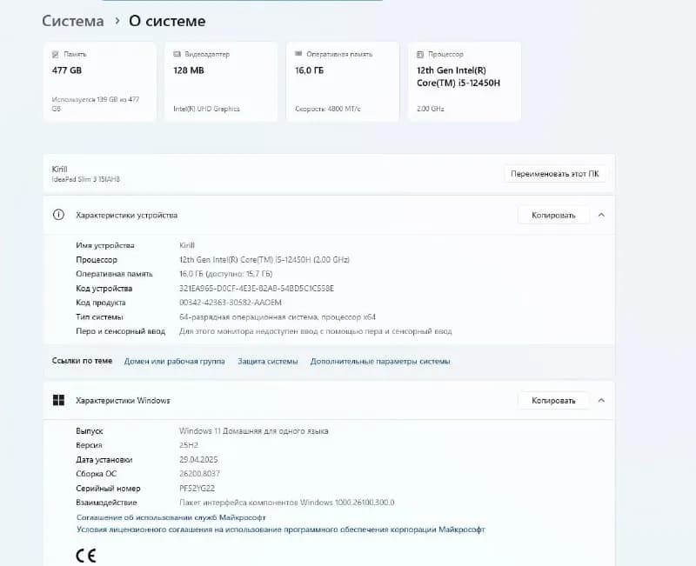This screenshot has width=696, height=566.
Task: Select the 16,0 ГБ (доступно: 15,7 ГБ) value
Action: [226, 274]
